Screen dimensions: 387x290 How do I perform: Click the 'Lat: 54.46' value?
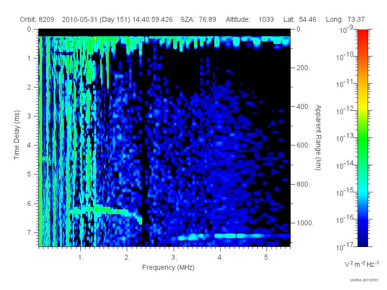click(x=300, y=19)
